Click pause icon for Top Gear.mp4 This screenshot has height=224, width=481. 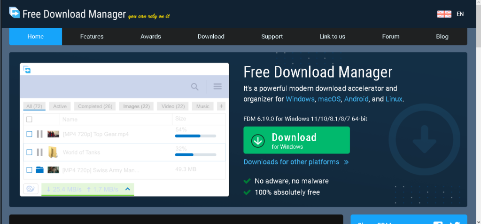[x=39, y=134]
